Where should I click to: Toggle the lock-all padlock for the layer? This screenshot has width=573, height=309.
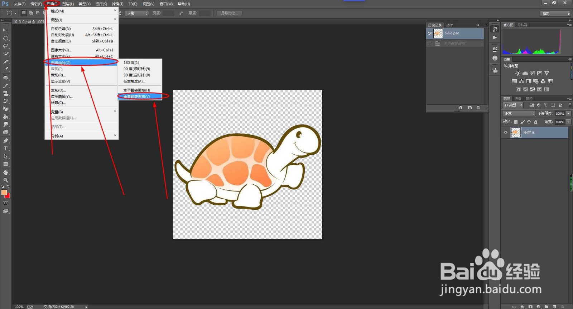coord(536,122)
